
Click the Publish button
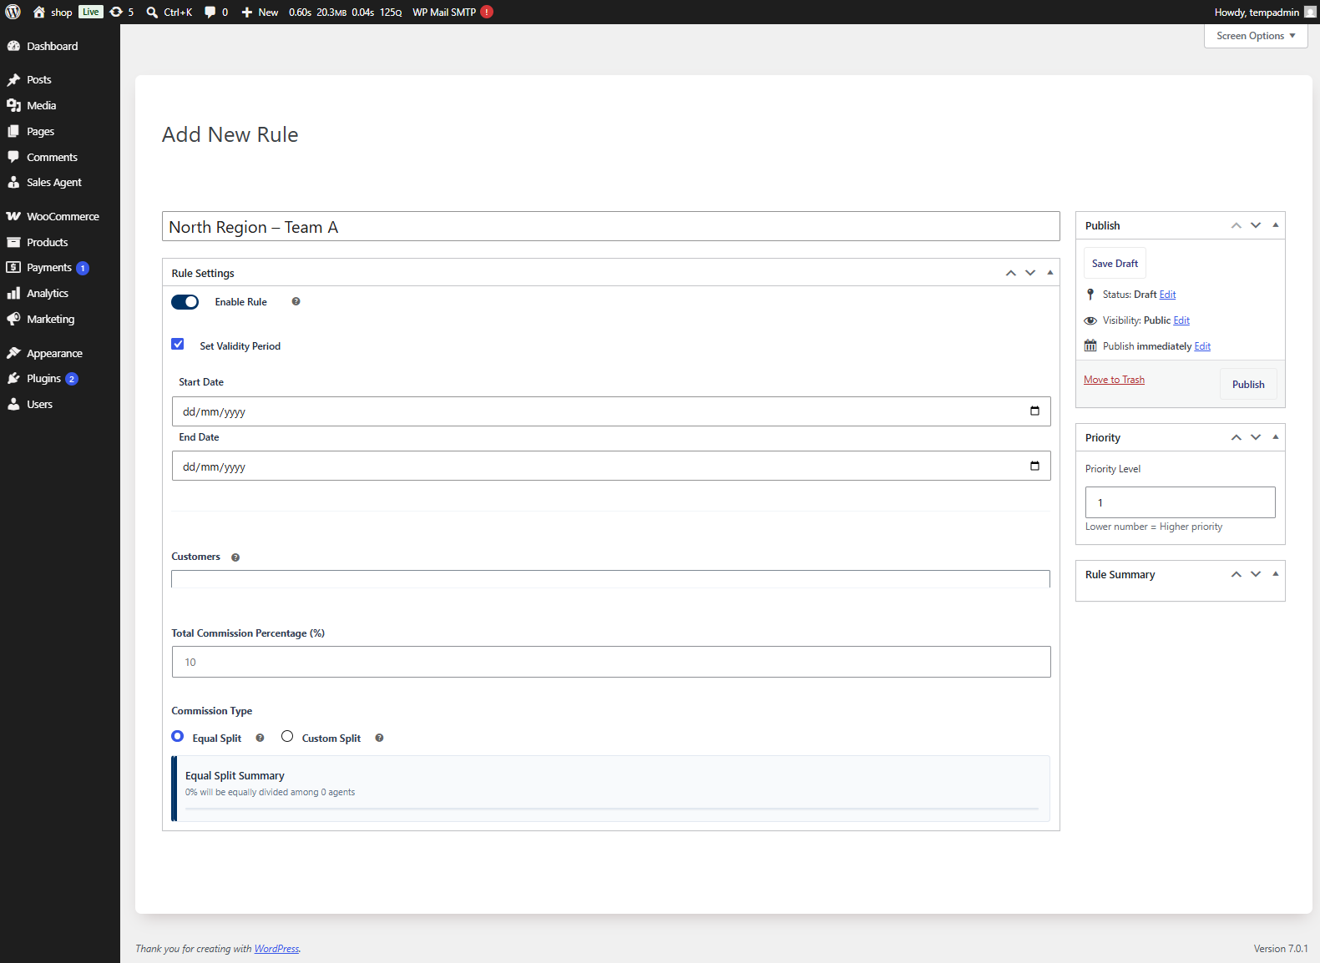coord(1248,384)
